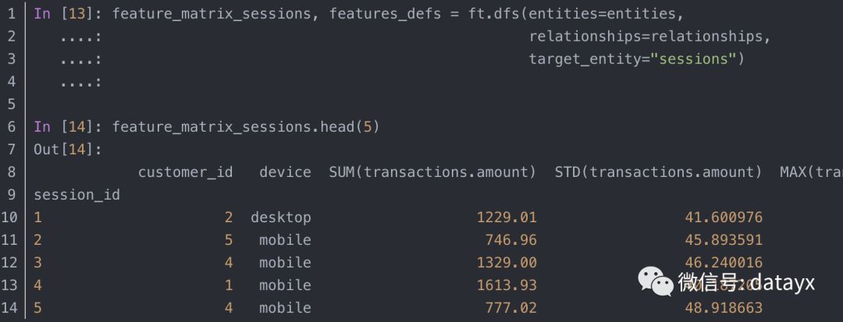The image size is (843, 322).
Task: Click the customer_id column header
Action: click(x=186, y=172)
